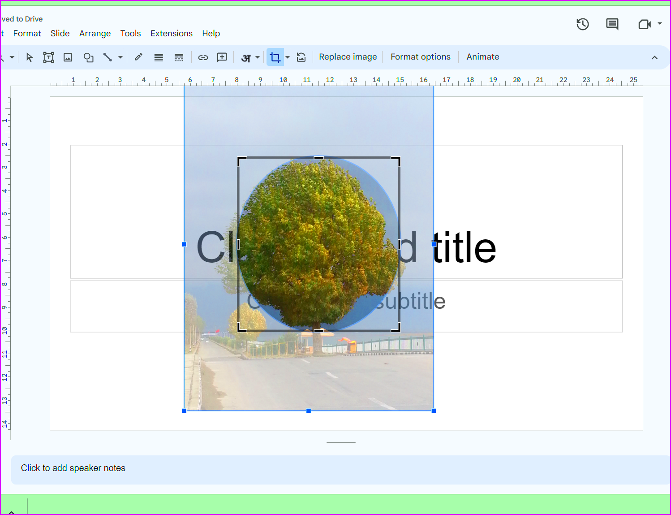This screenshot has height=515, width=671.
Task: Open the border weight tool
Action: click(159, 57)
